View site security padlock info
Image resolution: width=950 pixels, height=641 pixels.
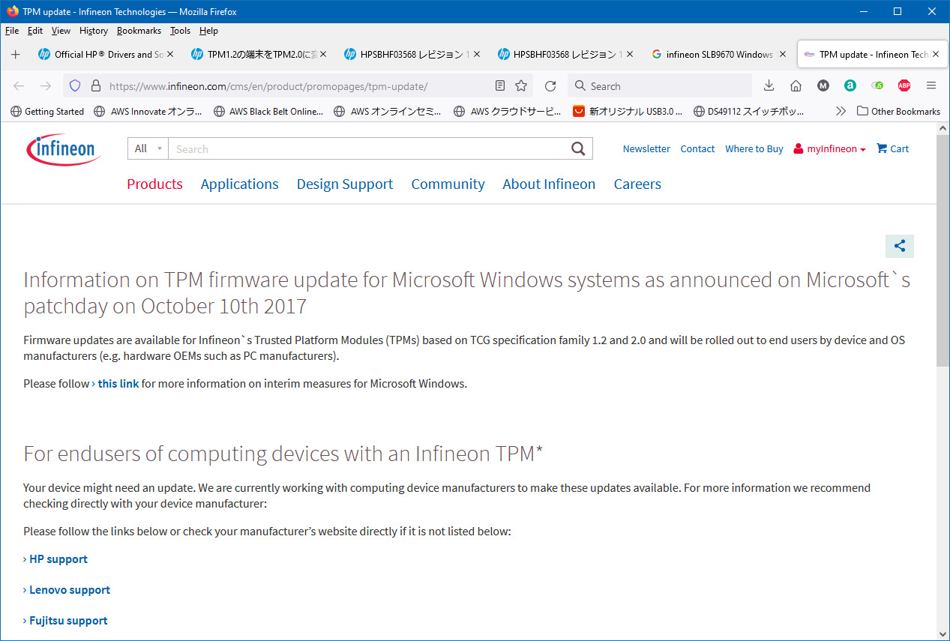(x=95, y=86)
